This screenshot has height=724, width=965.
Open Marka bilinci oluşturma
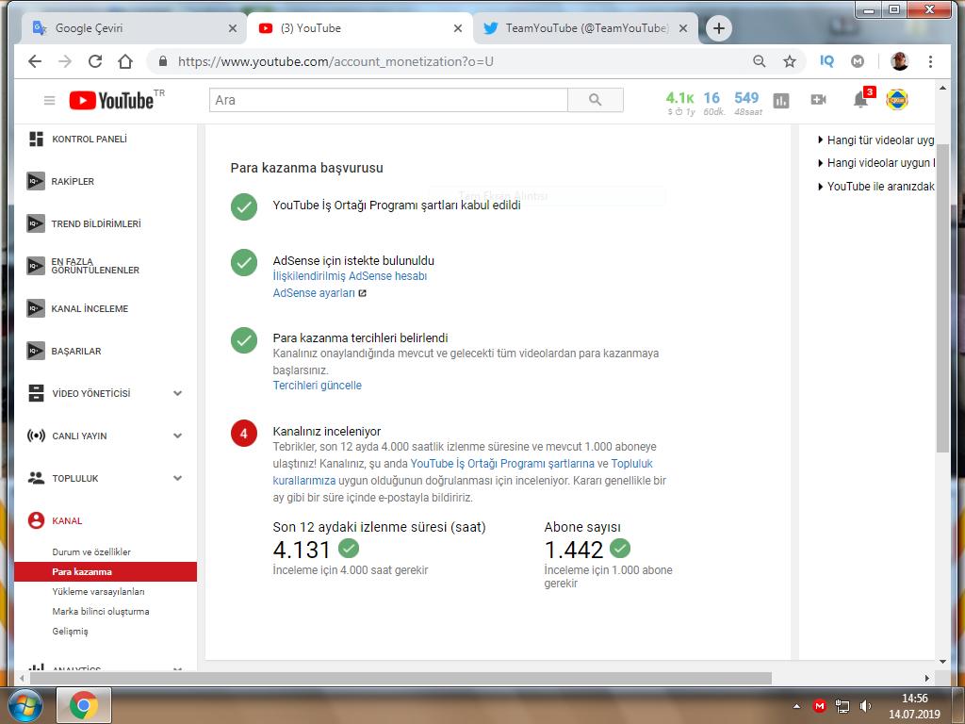[x=101, y=611]
